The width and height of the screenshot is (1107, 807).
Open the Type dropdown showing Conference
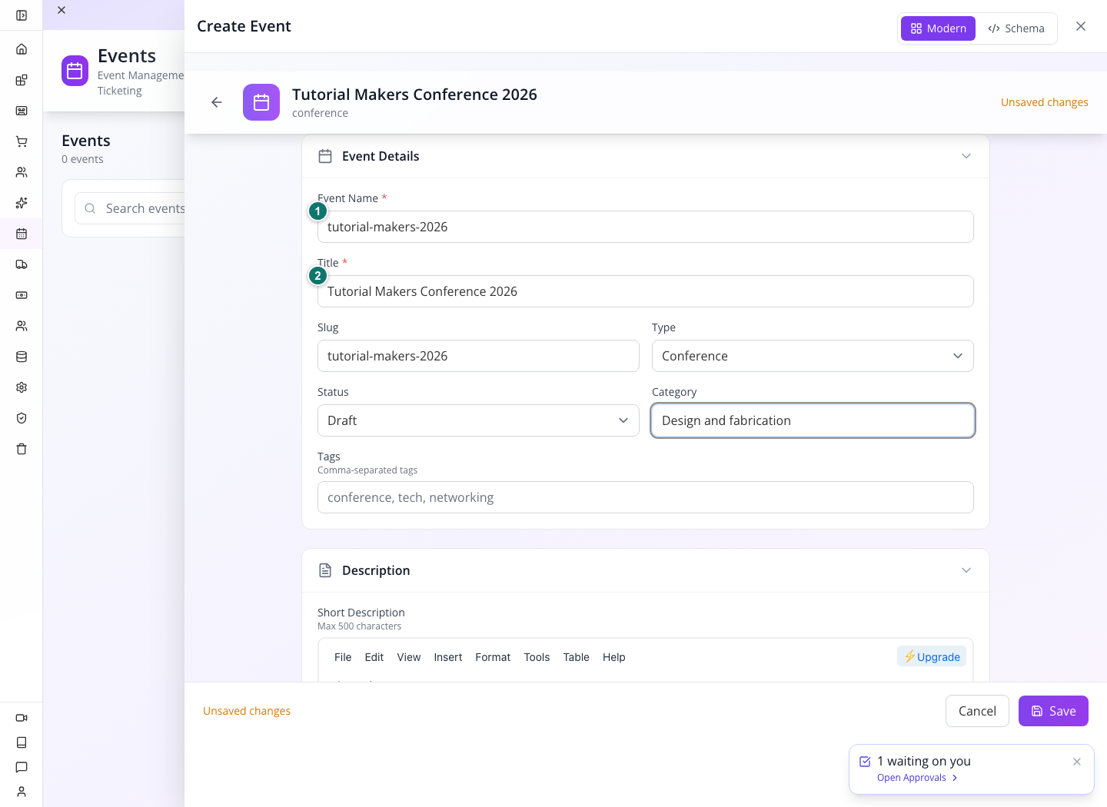pos(813,356)
